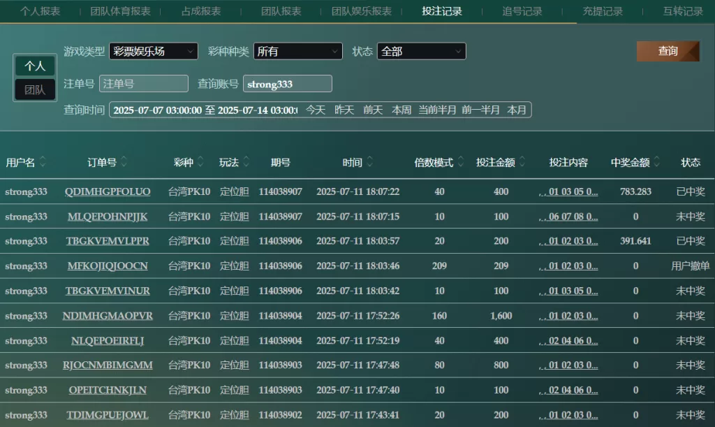Viewport: 715px width, 427px height.
Task: Click winnings amount 391.641
Action: [x=635, y=241]
